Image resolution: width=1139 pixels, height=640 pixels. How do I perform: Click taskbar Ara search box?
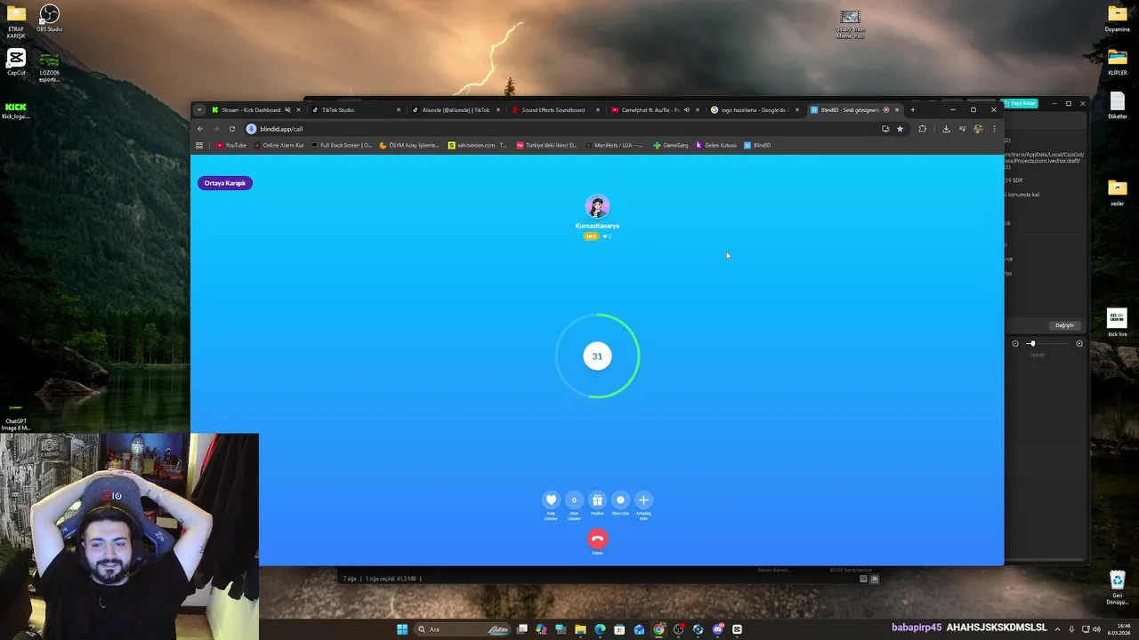[x=463, y=629]
